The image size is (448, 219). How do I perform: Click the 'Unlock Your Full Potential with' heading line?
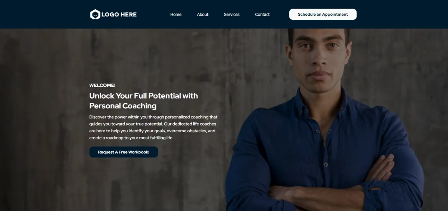(144, 96)
